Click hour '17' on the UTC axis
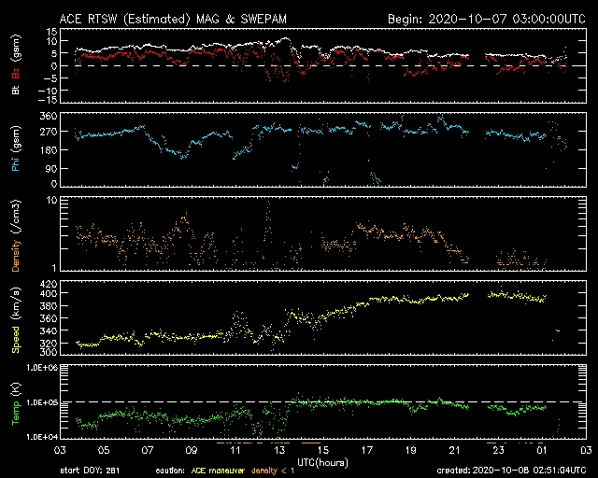This screenshot has width=598, height=478. [x=367, y=451]
